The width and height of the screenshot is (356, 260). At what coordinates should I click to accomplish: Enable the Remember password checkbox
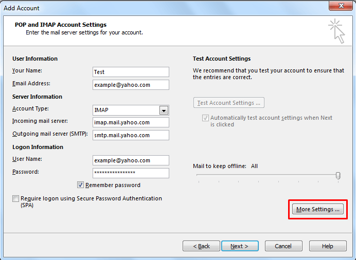click(81, 185)
